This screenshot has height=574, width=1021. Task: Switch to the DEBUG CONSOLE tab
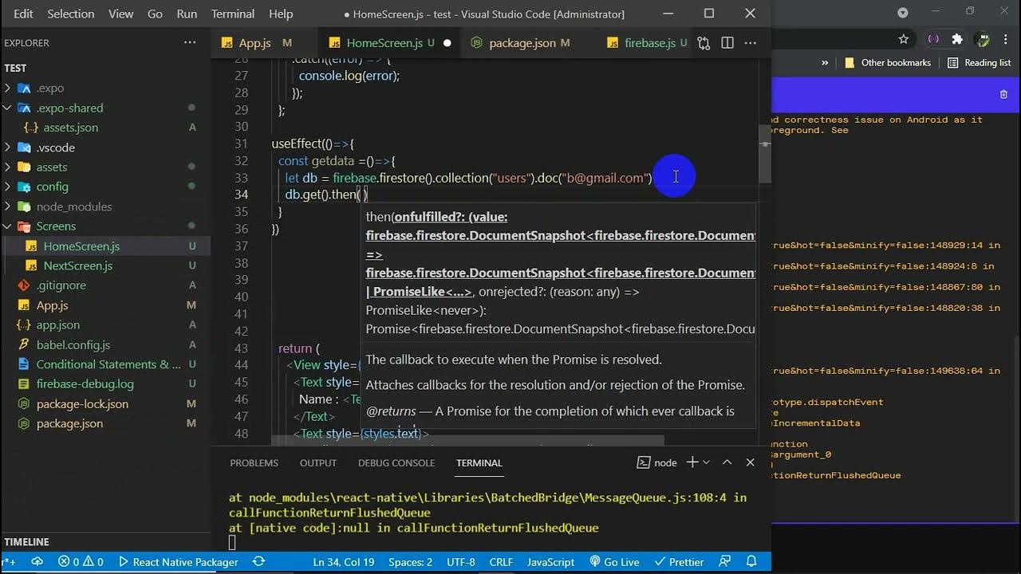tap(396, 463)
